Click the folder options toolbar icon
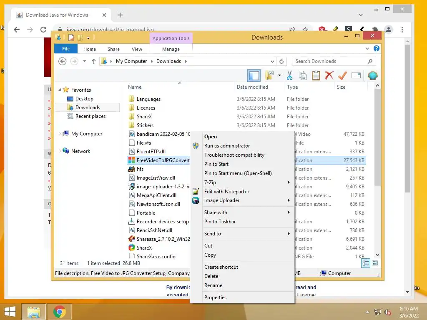The height and width of the screenshot is (320, 427). tap(270, 75)
